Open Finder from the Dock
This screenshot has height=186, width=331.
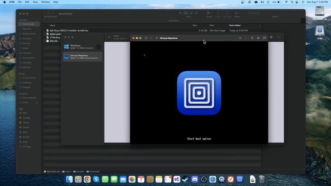tap(69, 179)
